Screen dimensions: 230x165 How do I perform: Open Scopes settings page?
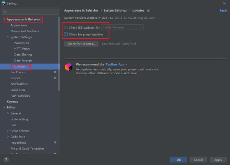click(15, 78)
